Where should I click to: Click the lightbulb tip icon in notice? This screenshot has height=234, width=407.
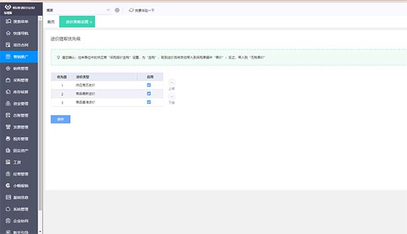click(x=58, y=58)
